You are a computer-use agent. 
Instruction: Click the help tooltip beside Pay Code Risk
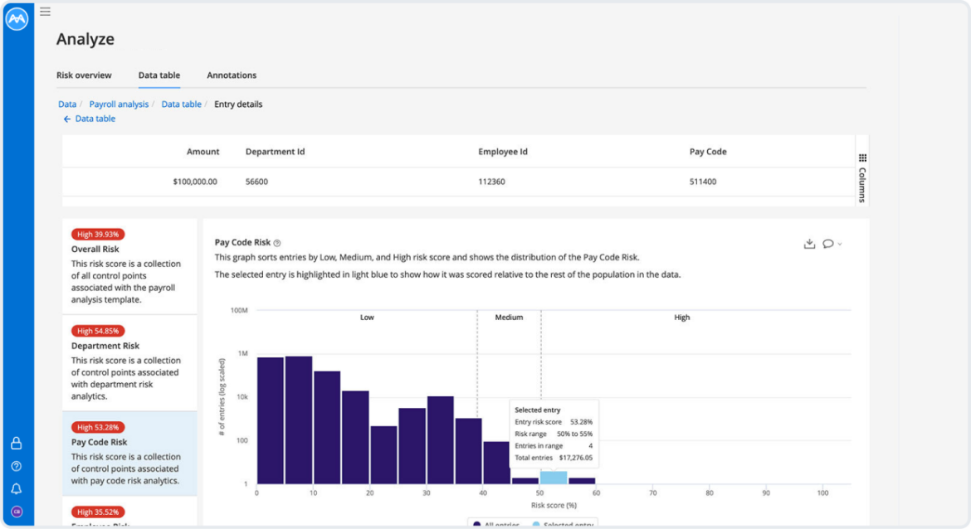[x=278, y=240]
